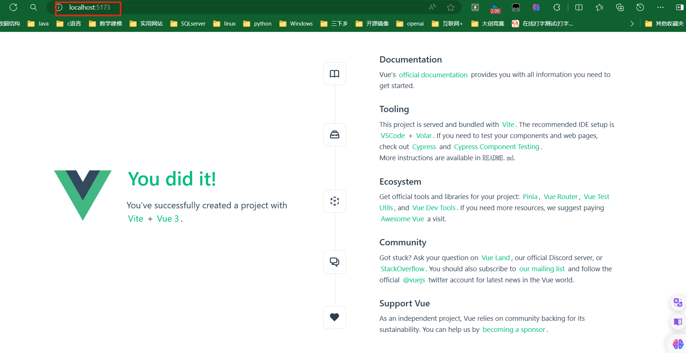This screenshot has width=686, height=353.
Task: Open the 在线打字测试 bookmark
Action: coord(542,24)
